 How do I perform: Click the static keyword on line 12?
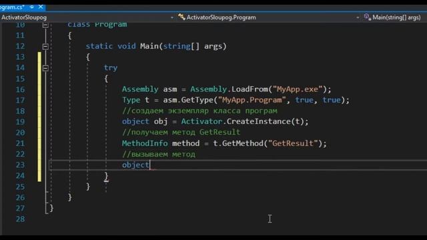99,46
